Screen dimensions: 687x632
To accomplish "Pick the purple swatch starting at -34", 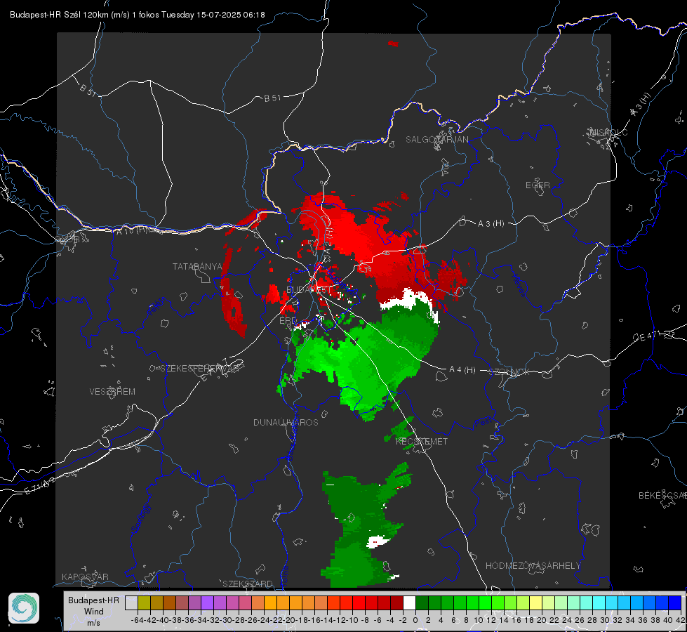I will coord(207,603).
